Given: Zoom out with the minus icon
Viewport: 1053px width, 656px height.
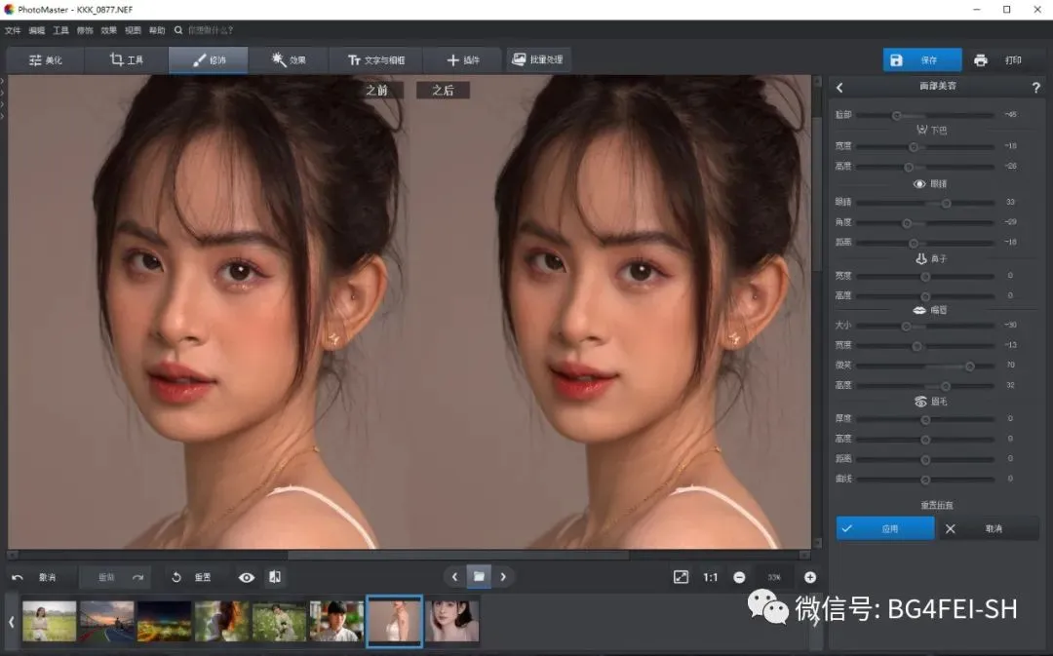Looking at the screenshot, I should 739,577.
